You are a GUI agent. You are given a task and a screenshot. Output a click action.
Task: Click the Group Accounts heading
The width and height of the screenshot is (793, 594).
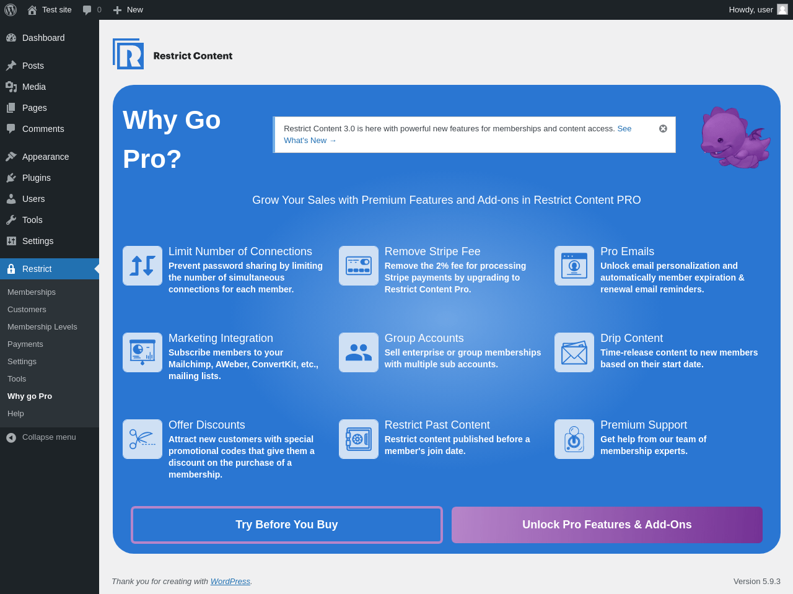point(424,338)
